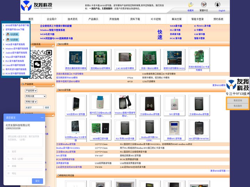Viewport: 250px width, 187px height.
Task: Open Windows智能卡登录专用 reader thumbnail
Action: tap(125, 103)
